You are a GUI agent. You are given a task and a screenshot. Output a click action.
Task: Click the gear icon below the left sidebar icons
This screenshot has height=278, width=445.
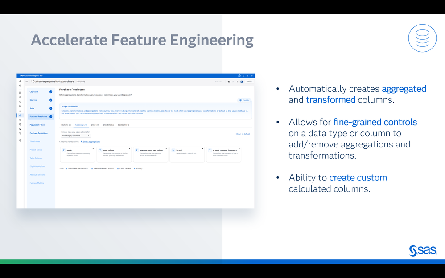tap(20, 141)
